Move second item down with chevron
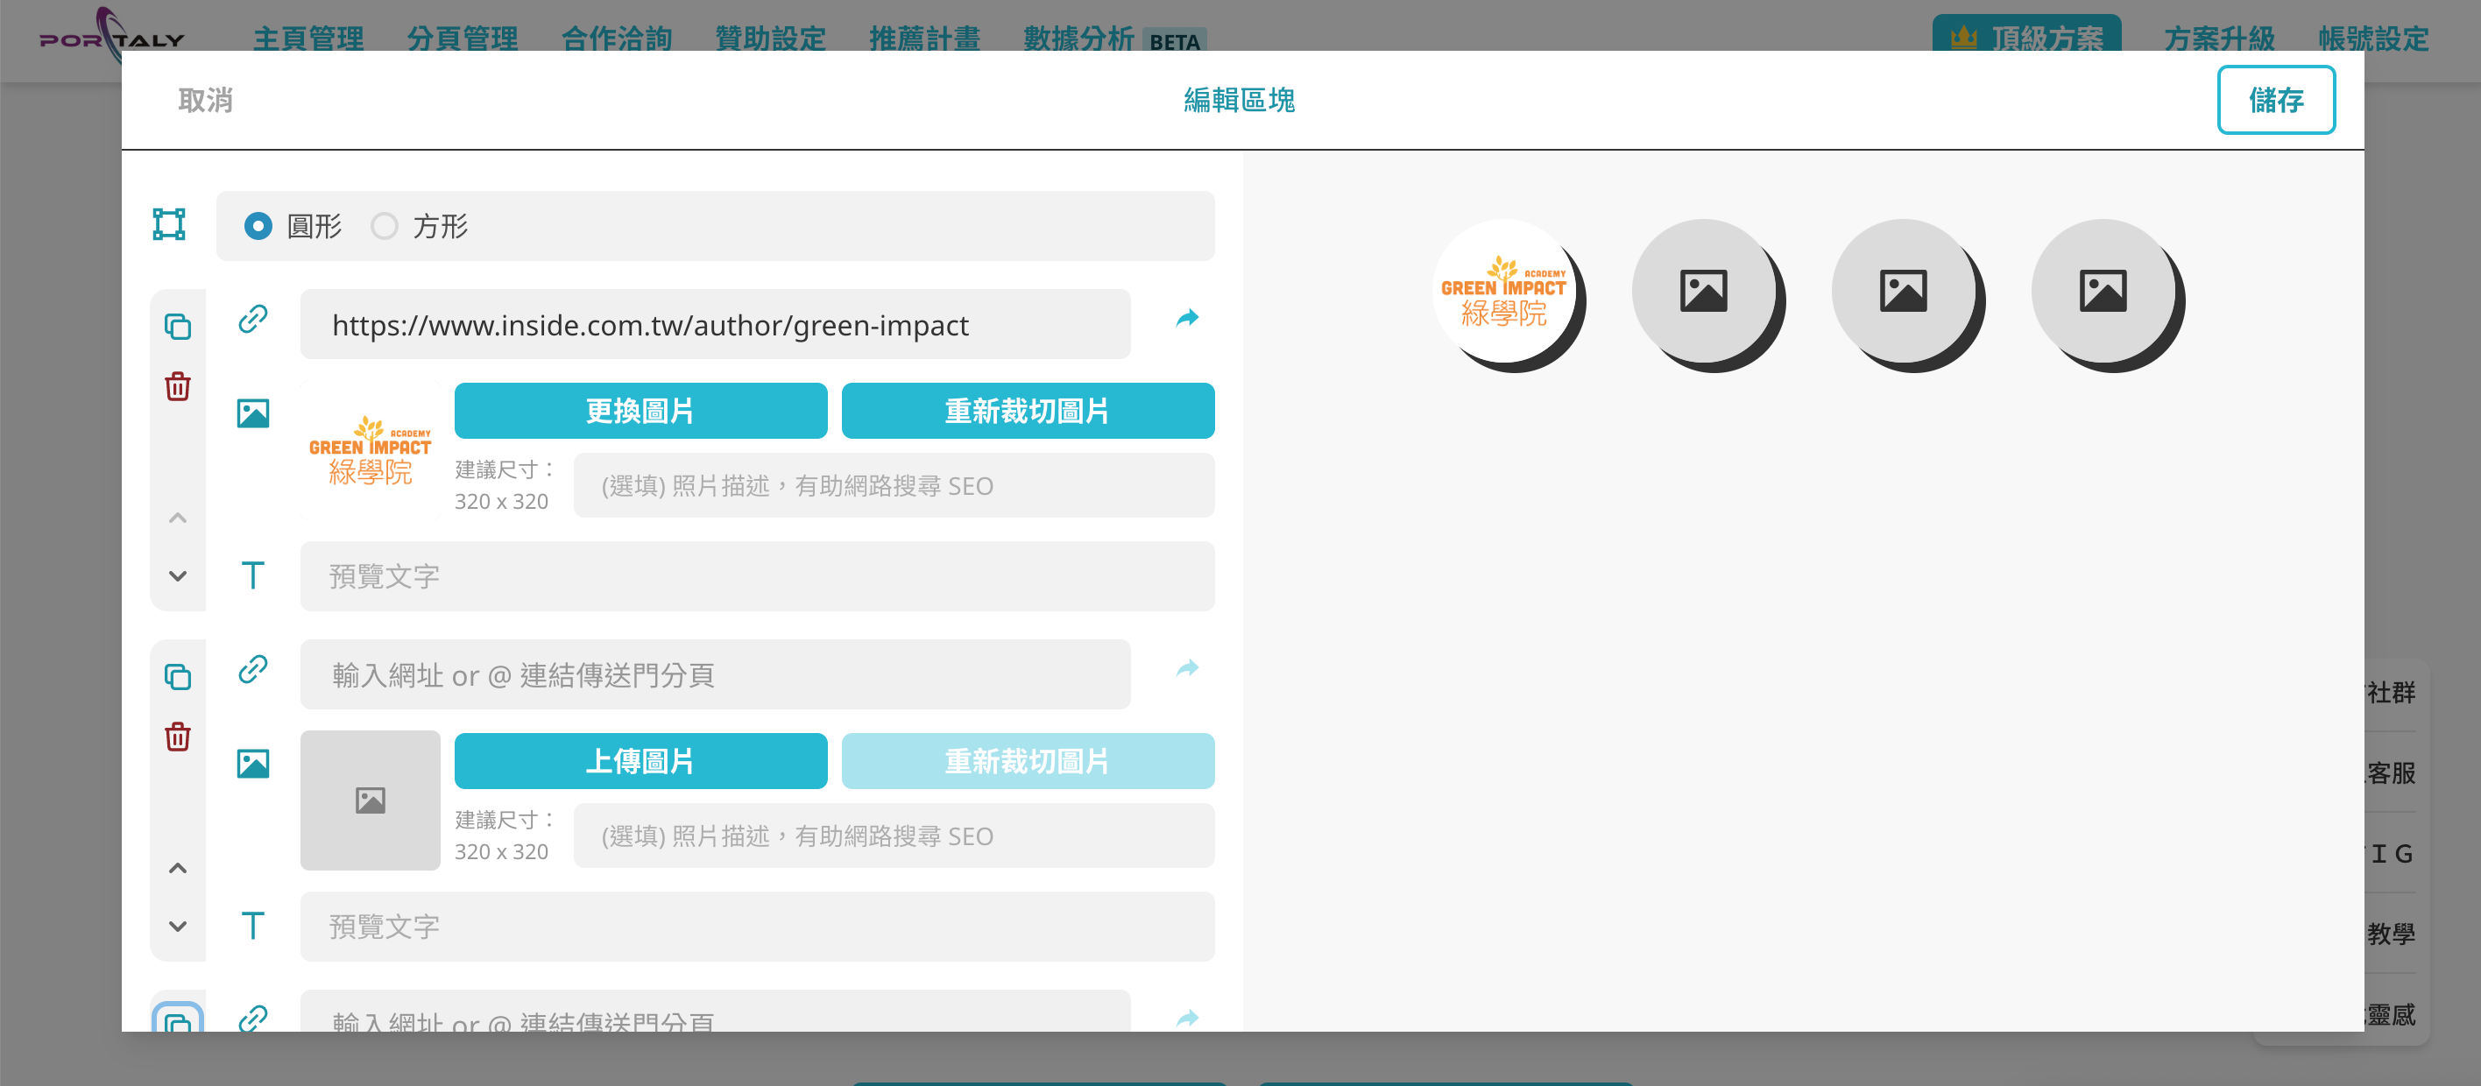 (x=178, y=927)
